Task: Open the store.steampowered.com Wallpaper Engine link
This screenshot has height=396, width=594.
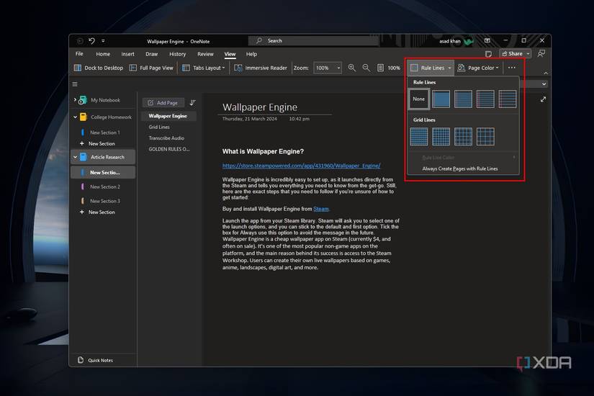Action: click(301, 166)
